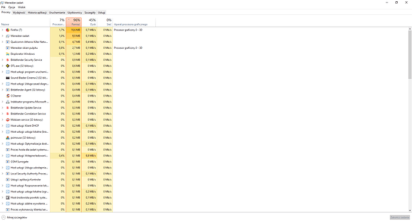Collapse details with Mniej szczegółów
The width and height of the screenshot is (412, 222).
pos(14,218)
